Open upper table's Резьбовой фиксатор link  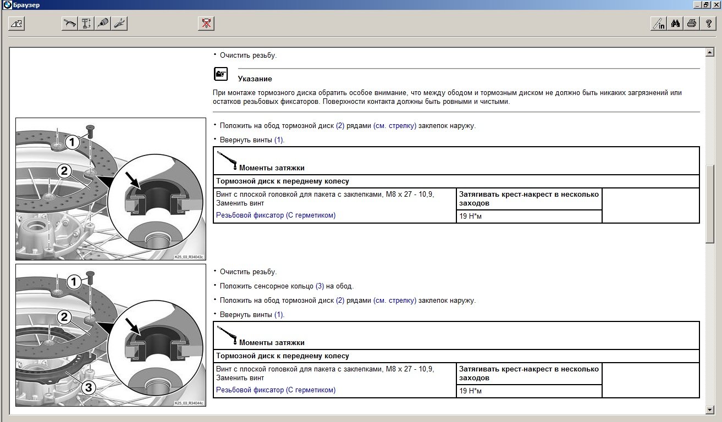tap(275, 215)
